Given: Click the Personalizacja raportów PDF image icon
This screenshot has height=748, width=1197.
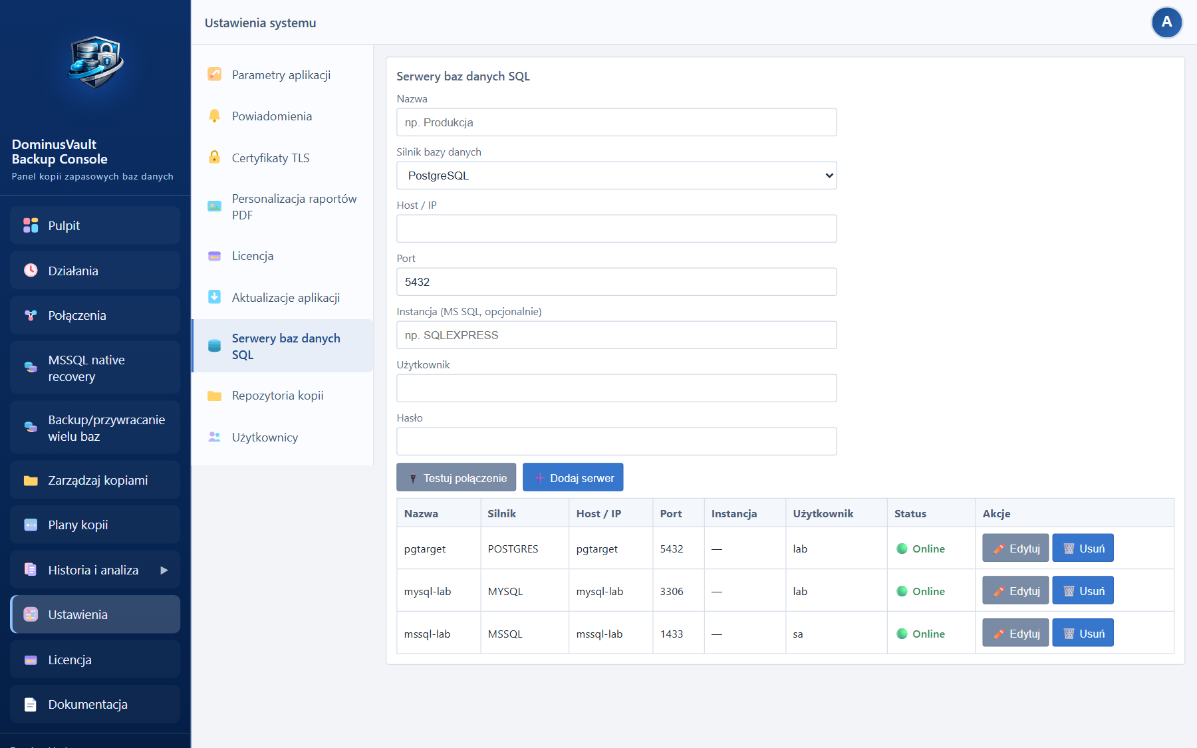Looking at the screenshot, I should (x=214, y=206).
